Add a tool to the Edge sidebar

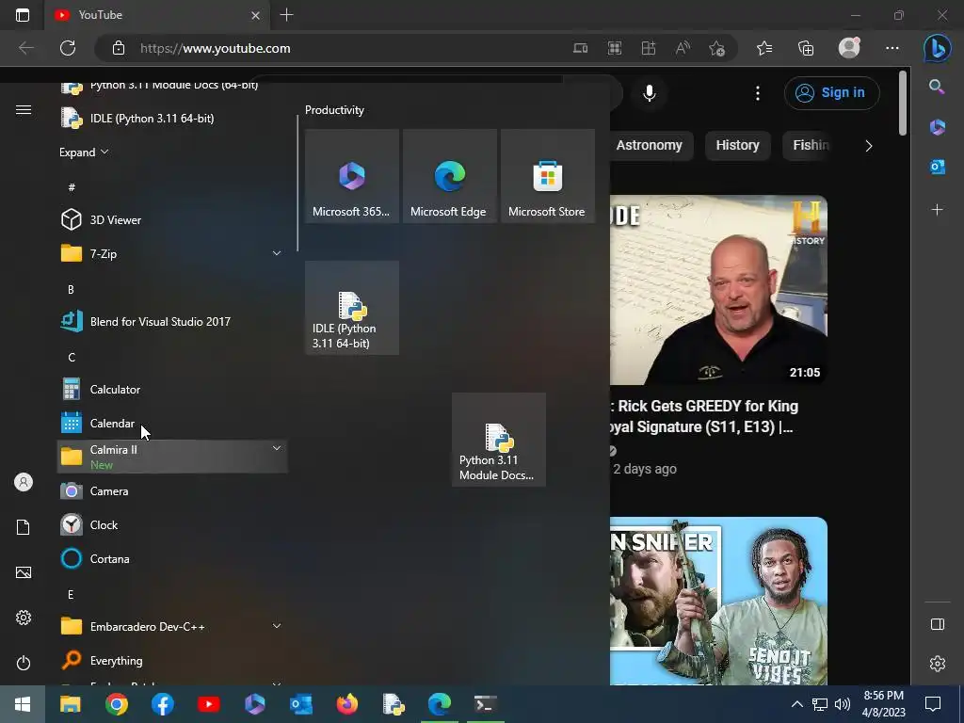937,210
